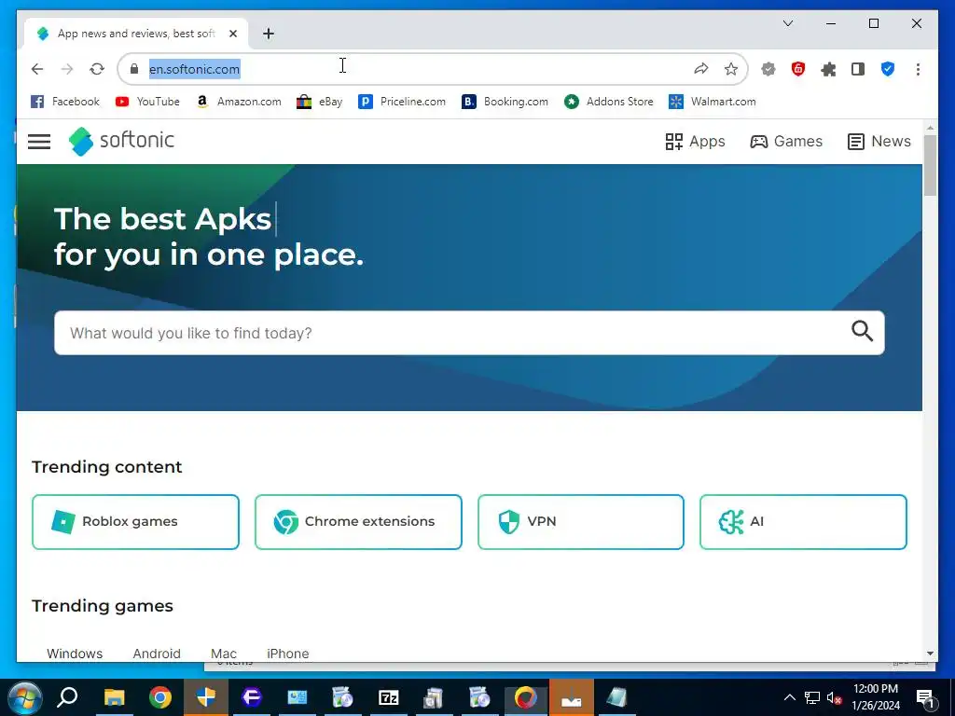Open the Apps section
This screenshot has width=955, height=716.
tap(695, 142)
